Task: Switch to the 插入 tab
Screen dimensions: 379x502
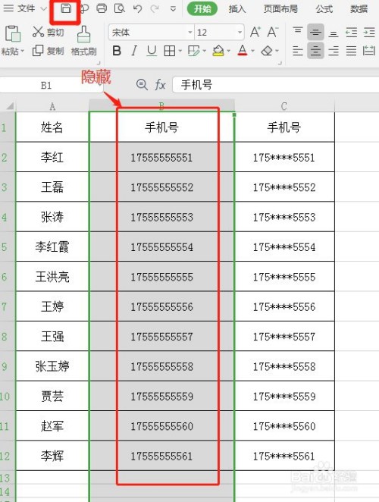Action: click(x=237, y=8)
